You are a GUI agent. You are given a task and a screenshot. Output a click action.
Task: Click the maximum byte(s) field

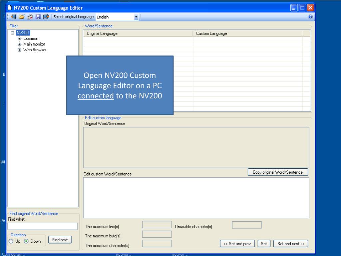[157, 234]
